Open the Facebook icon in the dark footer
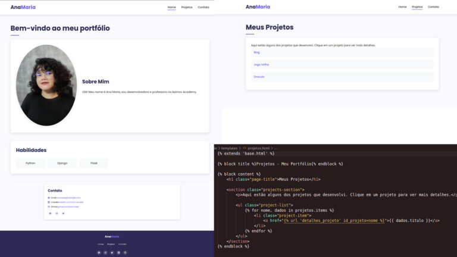Image resolution: width=457 pixels, height=257 pixels. pos(99,253)
